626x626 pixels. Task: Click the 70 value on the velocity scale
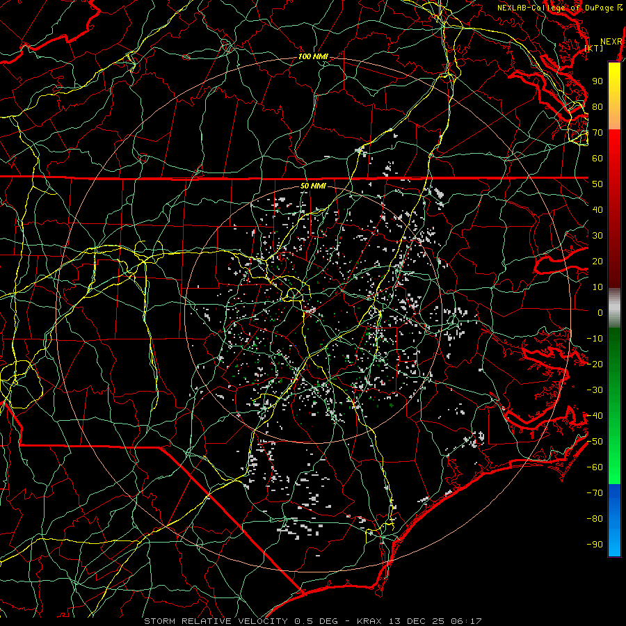[x=597, y=133]
